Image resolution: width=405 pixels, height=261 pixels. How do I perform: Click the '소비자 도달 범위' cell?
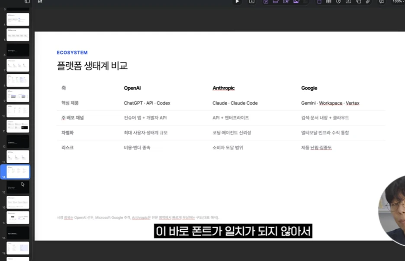pos(228,147)
